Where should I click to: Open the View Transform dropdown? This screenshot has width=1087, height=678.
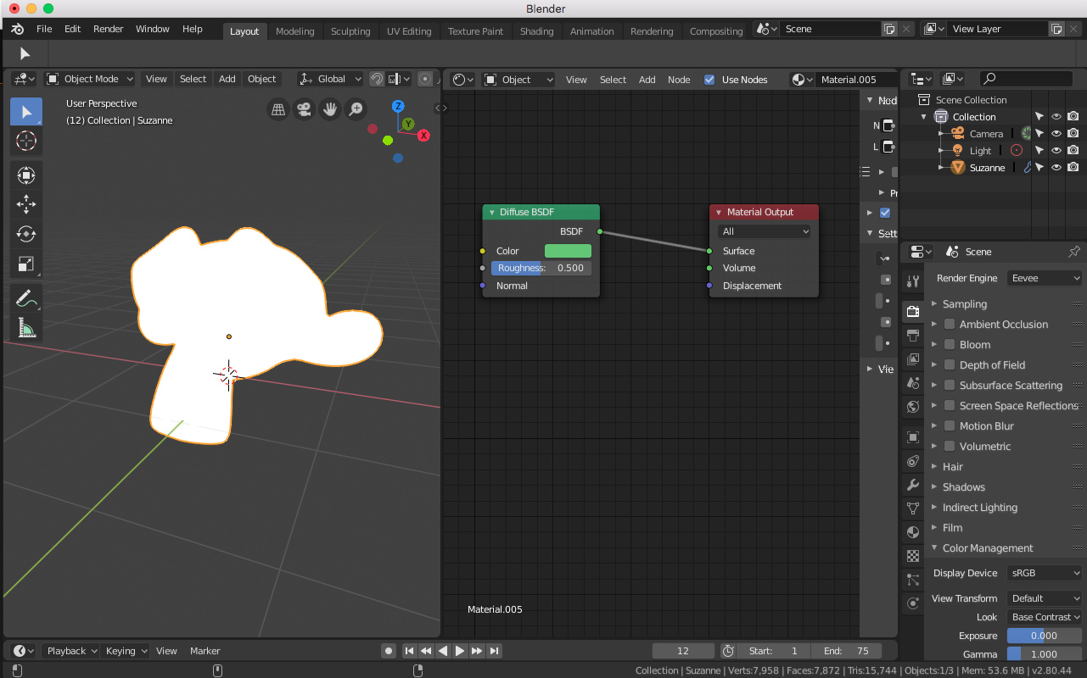click(x=1044, y=597)
